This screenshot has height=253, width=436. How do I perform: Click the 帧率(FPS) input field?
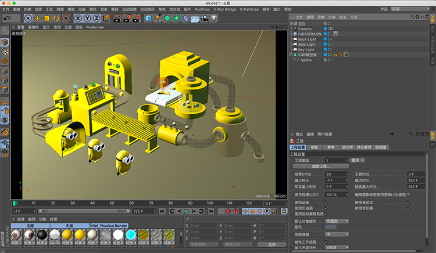click(337, 174)
